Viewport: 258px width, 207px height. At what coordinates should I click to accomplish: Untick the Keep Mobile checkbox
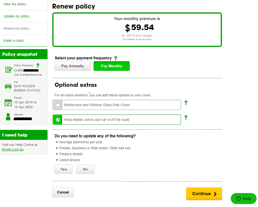(x=58, y=120)
